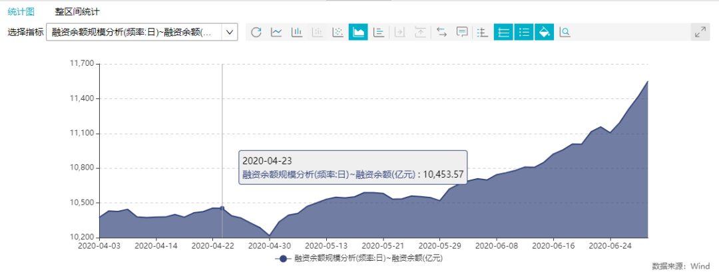Click the swap axes arrows icon

pos(441,32)
